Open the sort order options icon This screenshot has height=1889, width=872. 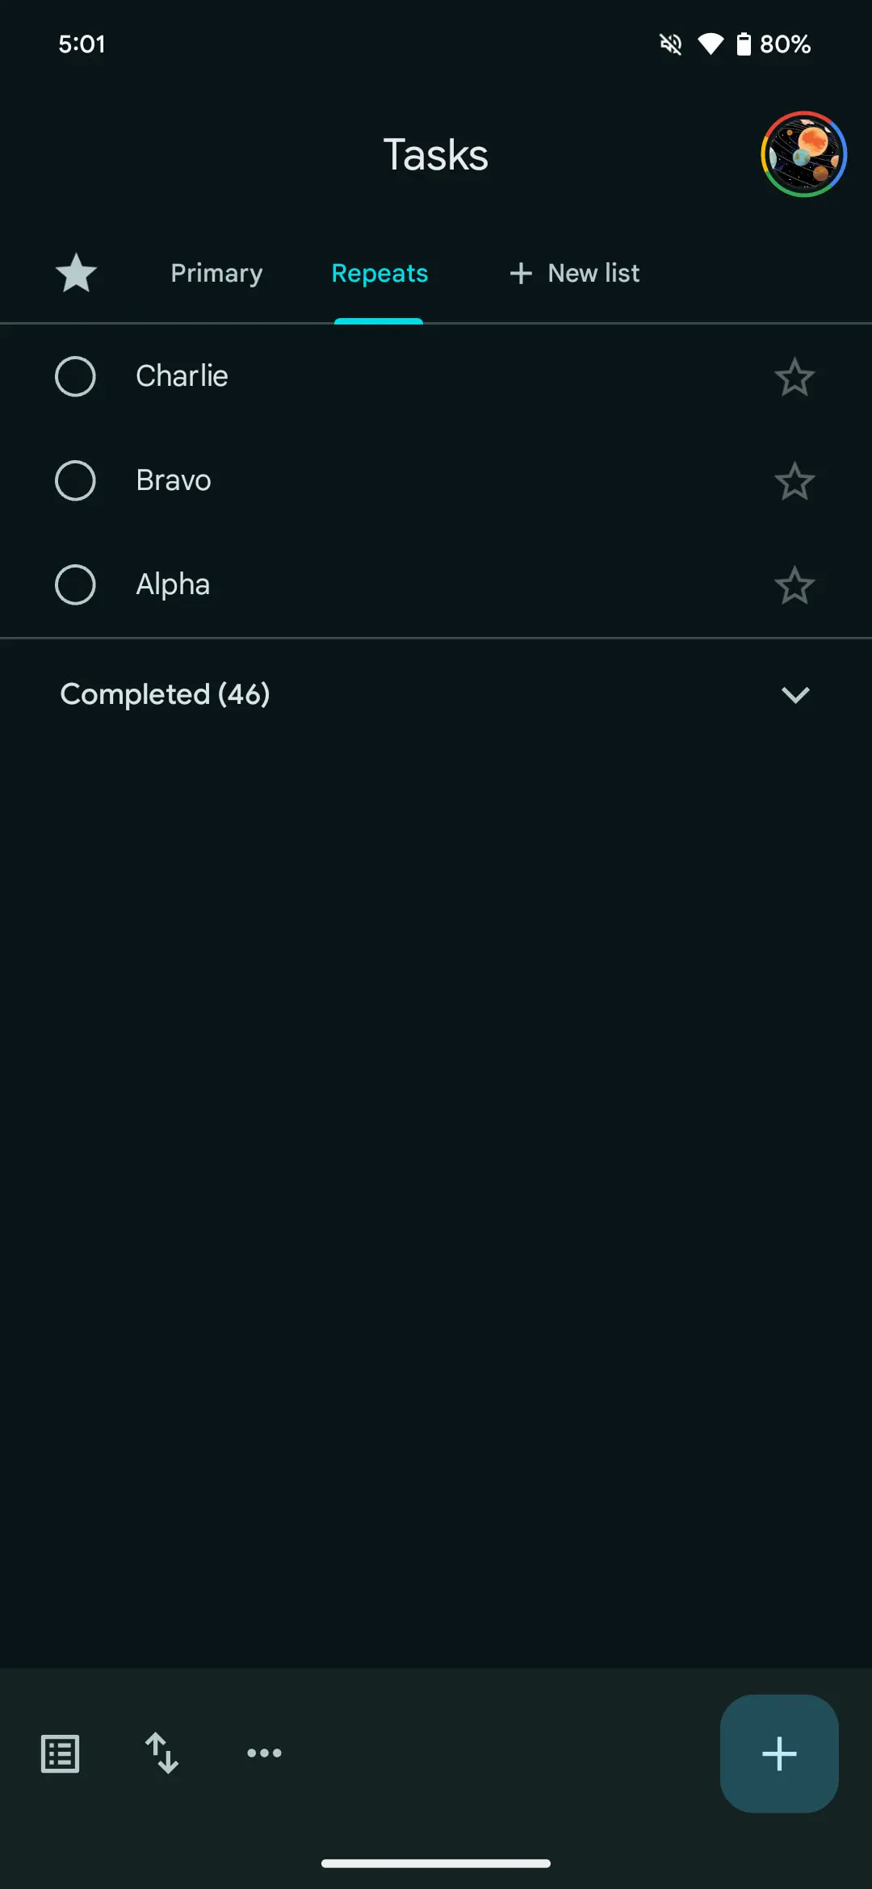[x=161, y=1753]
